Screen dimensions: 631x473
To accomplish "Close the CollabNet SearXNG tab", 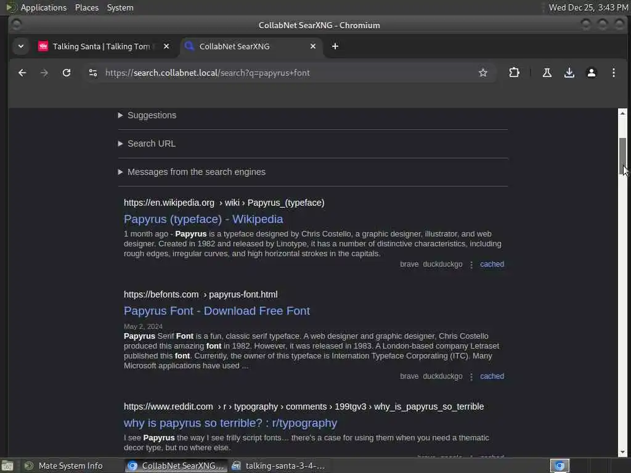I will 312,46.
